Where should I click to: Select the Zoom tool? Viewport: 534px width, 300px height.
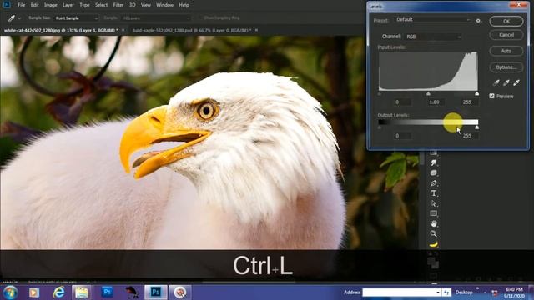(434, 233)
